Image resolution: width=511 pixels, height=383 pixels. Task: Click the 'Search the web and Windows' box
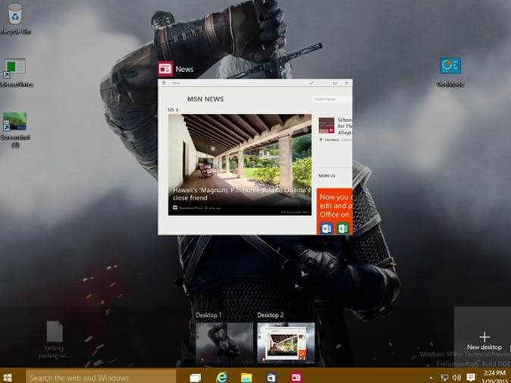click(x=101, y=378)
